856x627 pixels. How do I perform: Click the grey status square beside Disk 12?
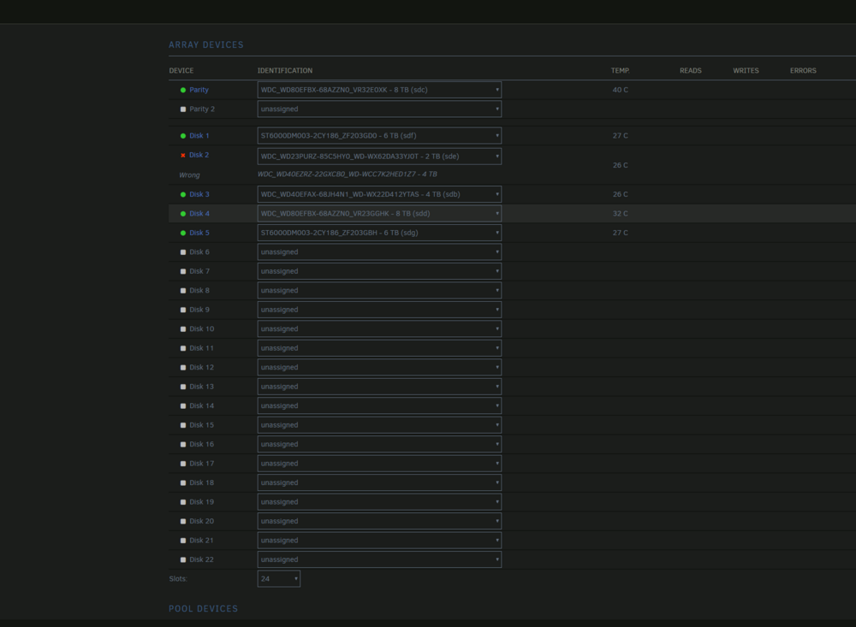coord(183,368)
